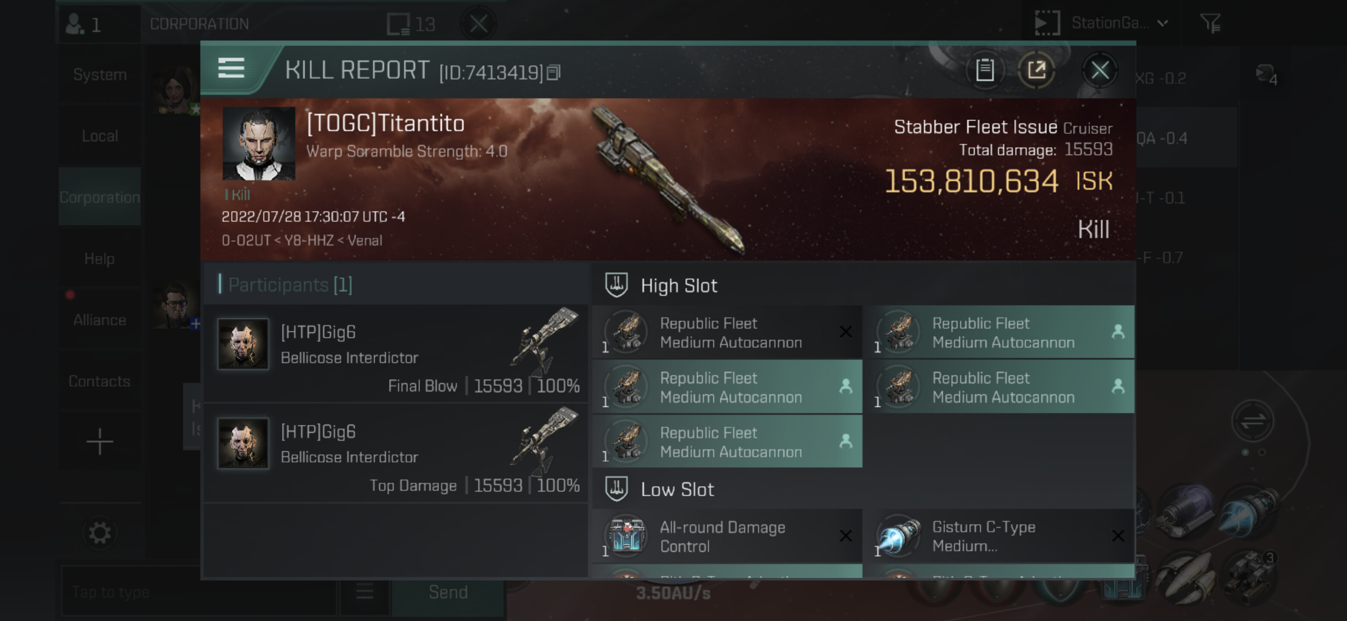Open the kill report clipboard icon

[985, 70]
